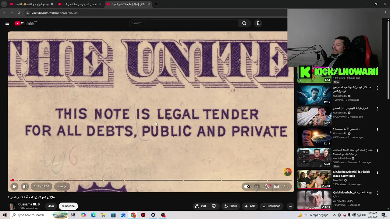The image size is (390, 219).
Task: Reload the page
Action: 19,13
